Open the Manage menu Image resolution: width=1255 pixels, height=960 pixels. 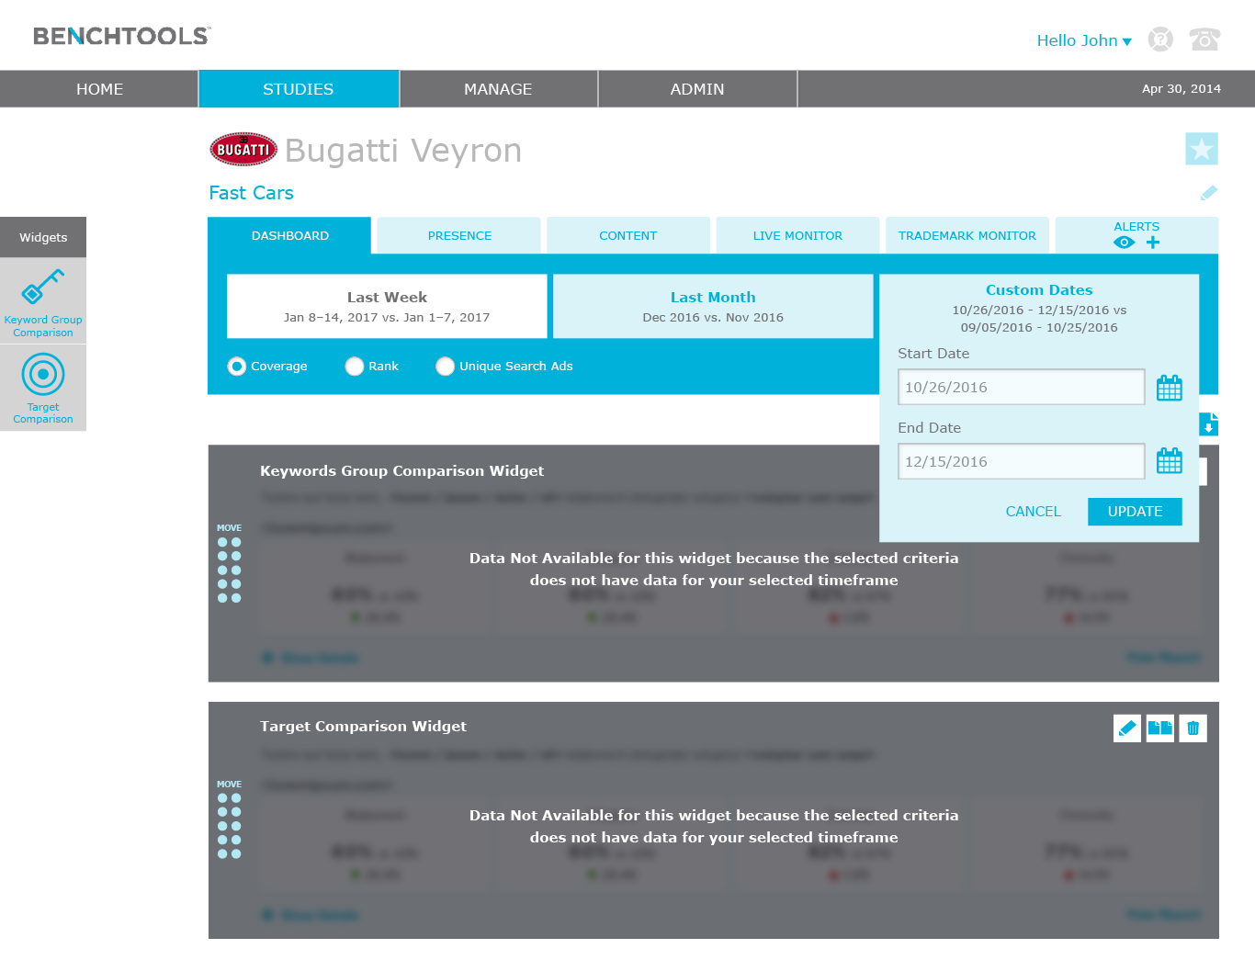point(498,89)
